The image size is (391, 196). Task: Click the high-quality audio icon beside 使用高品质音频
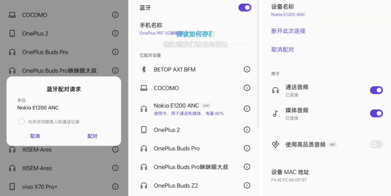pos(275,145)
